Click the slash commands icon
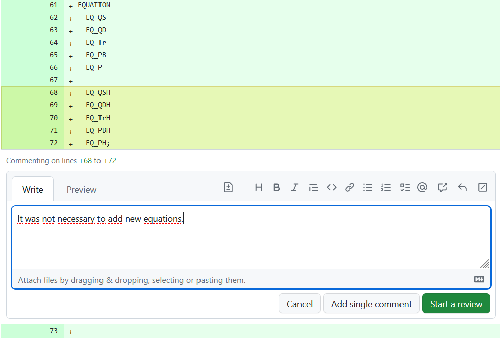The width and height of the screenshot is (500, 338). click(482, 187)
